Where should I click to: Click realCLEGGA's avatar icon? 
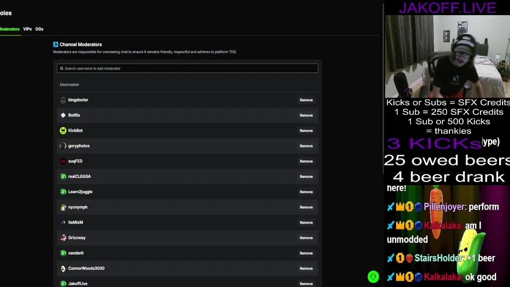(63, 176)
